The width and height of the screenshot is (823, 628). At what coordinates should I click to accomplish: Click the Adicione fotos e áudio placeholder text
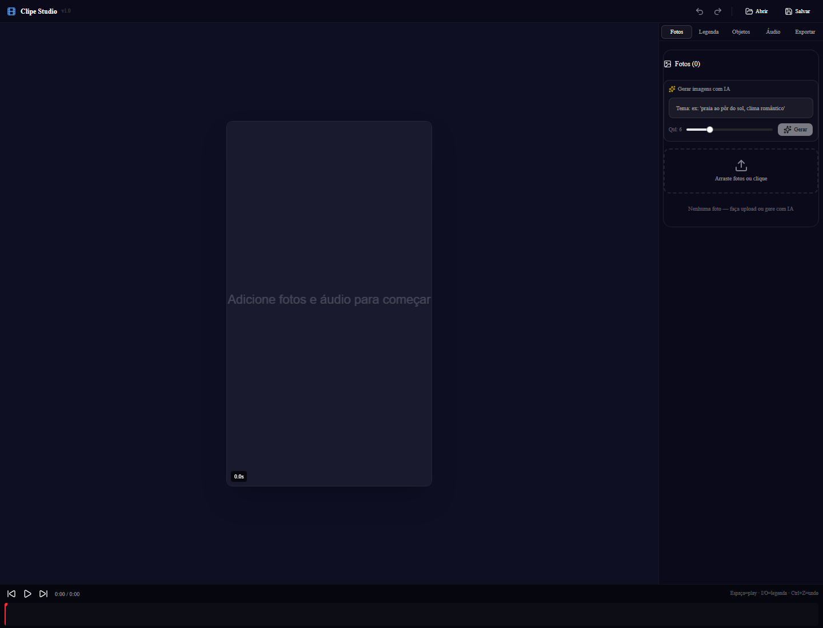point(329,300)
